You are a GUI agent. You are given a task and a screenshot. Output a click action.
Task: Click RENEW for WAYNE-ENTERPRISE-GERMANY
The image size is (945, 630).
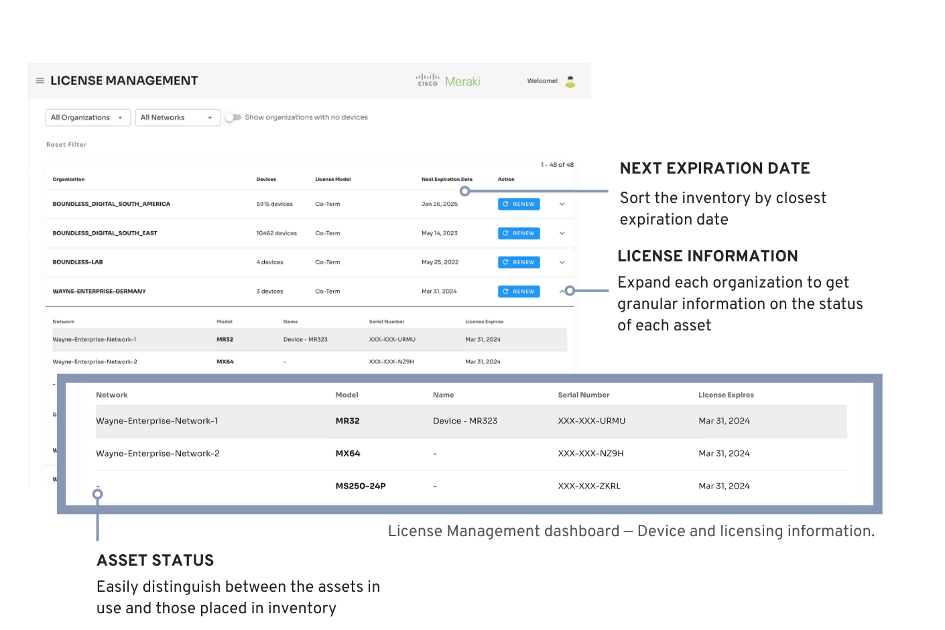point(518,291)
